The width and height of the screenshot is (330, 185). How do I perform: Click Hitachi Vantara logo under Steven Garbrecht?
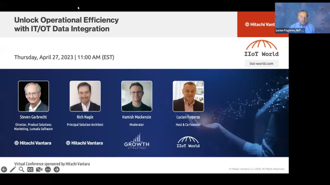pos(33,143)
